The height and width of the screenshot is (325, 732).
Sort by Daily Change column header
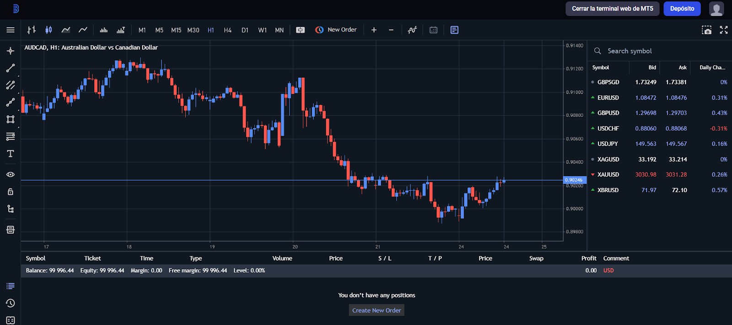[x=712, y=68]
